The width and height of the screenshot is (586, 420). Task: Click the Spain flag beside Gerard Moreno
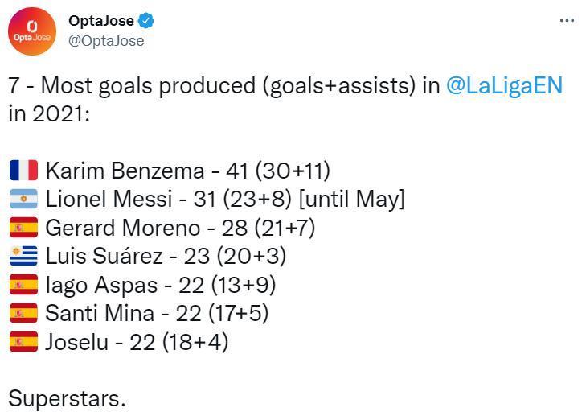pos(23,228)
